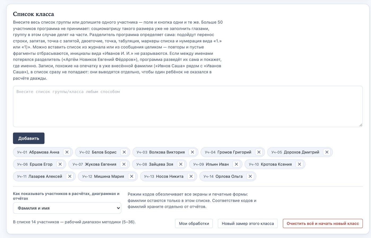Image resolution: width=371 pixels, height=238 pixels.
Task: Click the «Добавить» button
Action: (x=29, y=138)
